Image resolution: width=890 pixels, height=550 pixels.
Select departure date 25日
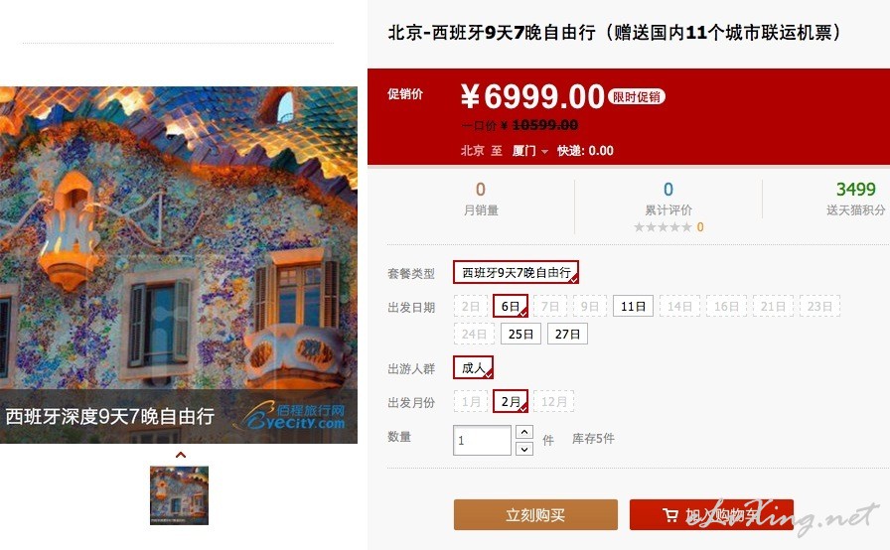pos(520,334)
